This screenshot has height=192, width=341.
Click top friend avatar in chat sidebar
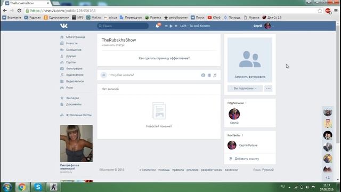pyautogui.click(x=328, y=112)
